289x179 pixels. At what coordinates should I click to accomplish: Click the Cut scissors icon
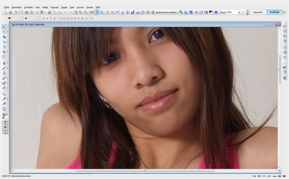(49, 12)
